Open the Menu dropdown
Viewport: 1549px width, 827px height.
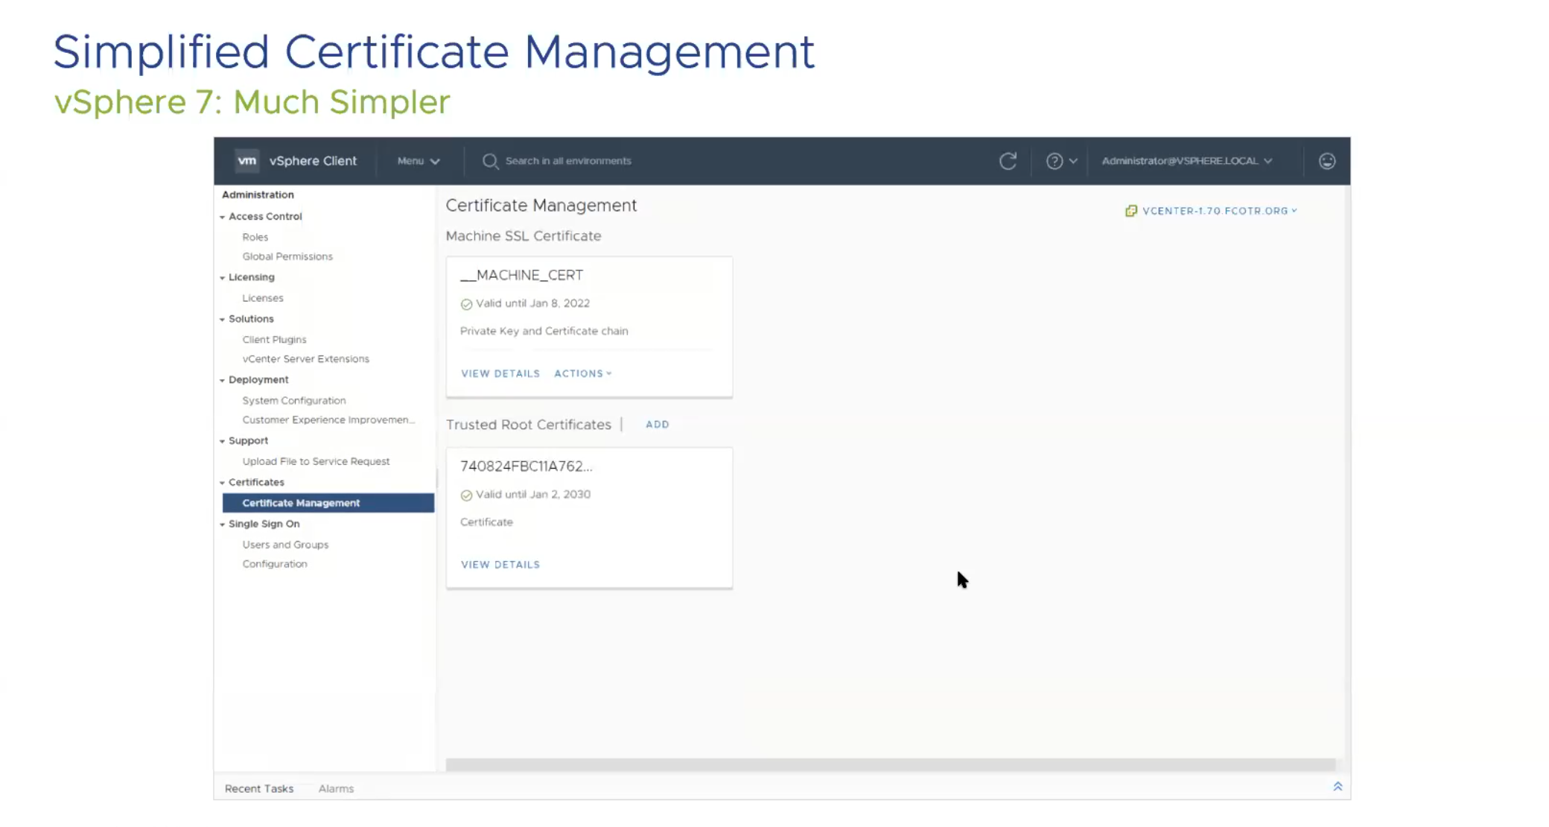[418, 161]
